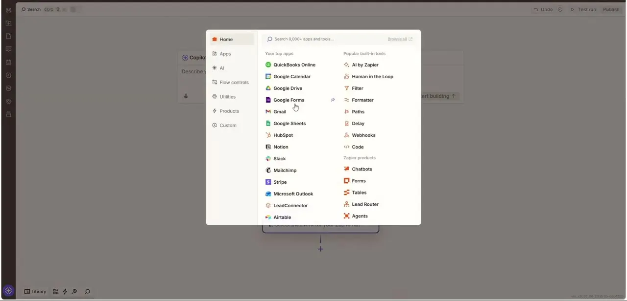627x301 pixels.
Task: Select Tables Zapier product
Action: click(355, 193)
